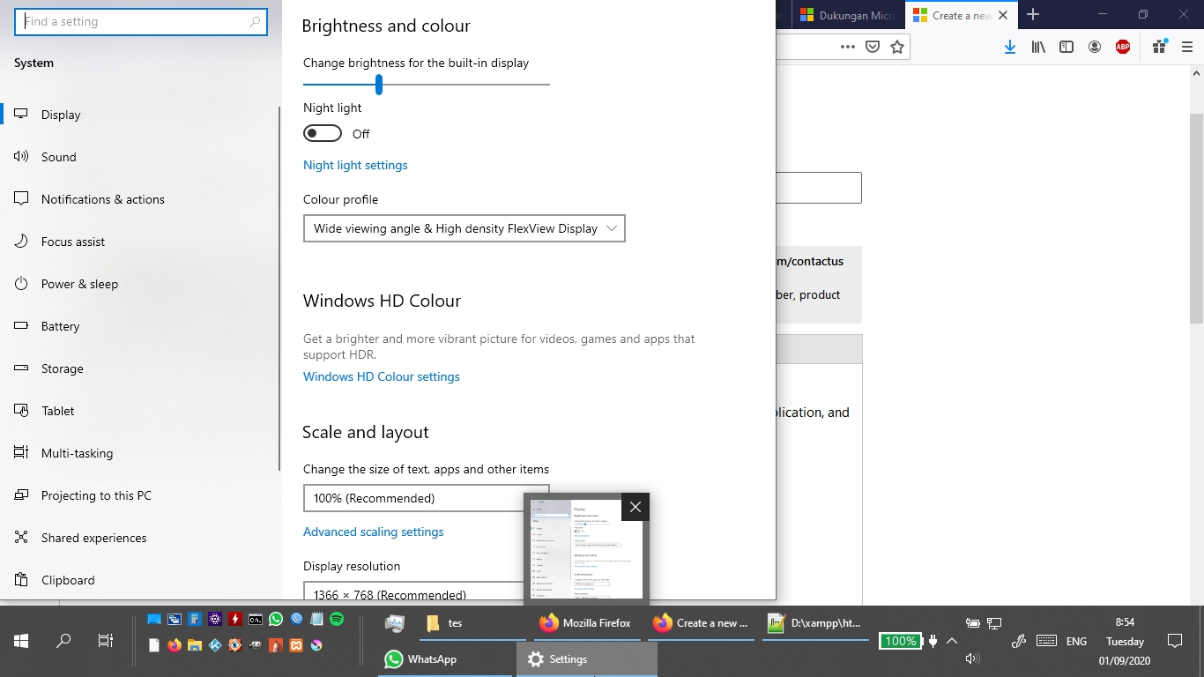Image resolution: width=1204 pixels, height=677 pixels.
Task: Launch Notepad icon in quick launch toolbar
Action: [x=316, y=619]
